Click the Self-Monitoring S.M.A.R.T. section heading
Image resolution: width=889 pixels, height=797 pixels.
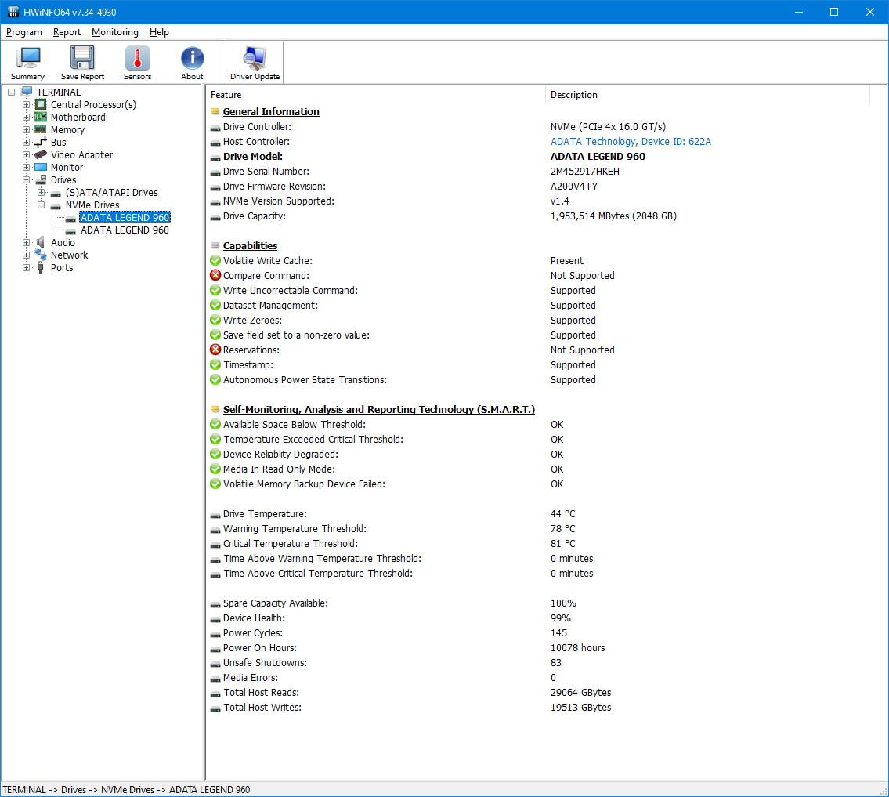point(379,410)
